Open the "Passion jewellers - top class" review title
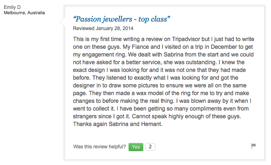This screenshot has height=165, width=271. [121, 19]
